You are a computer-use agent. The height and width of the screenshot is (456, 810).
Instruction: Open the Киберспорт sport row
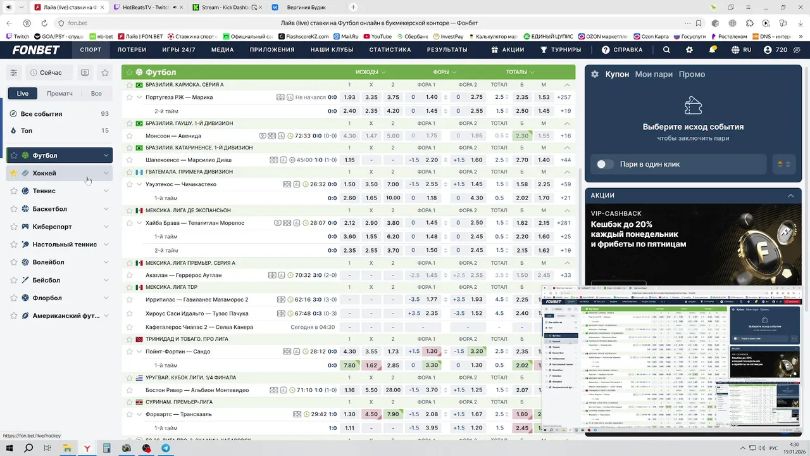[x=59, y=227]
